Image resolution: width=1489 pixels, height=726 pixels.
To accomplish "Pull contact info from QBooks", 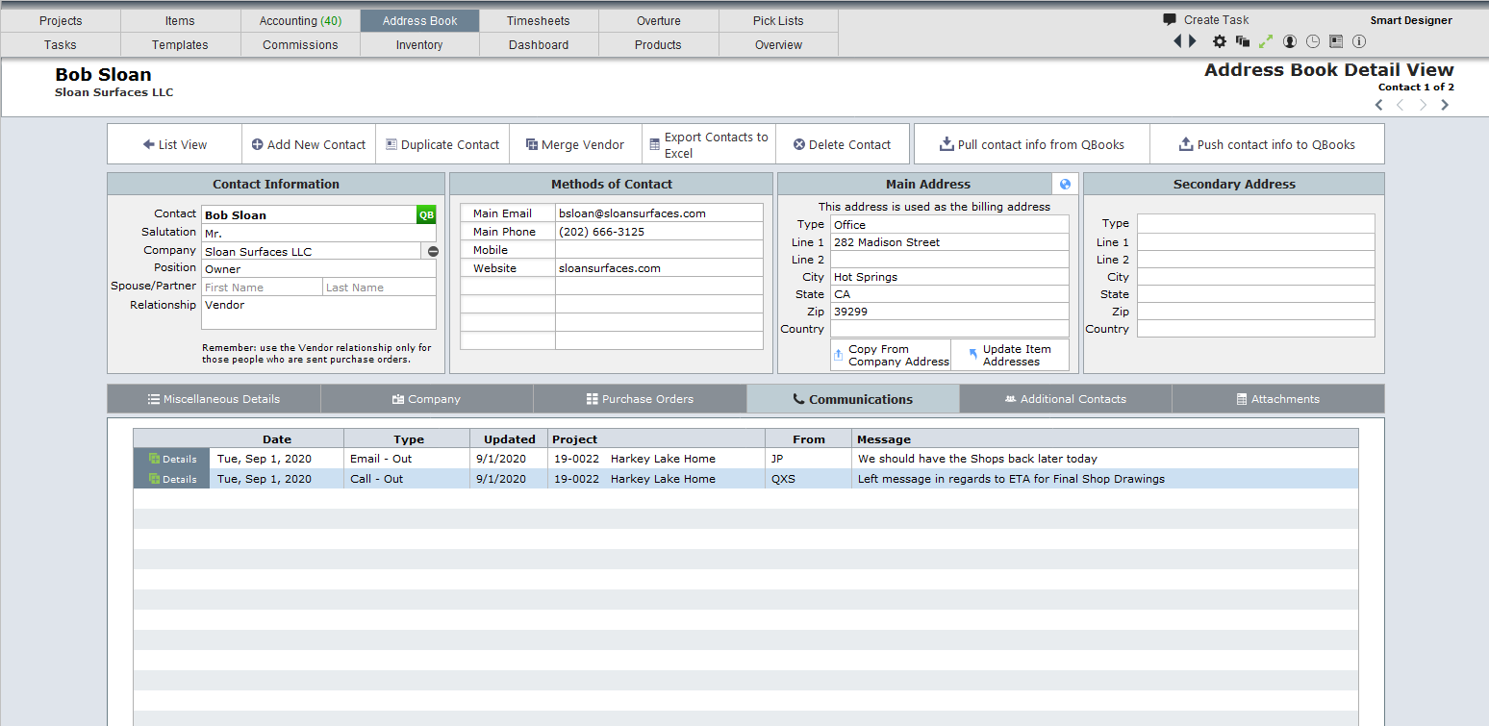I will coord(1031,144).
